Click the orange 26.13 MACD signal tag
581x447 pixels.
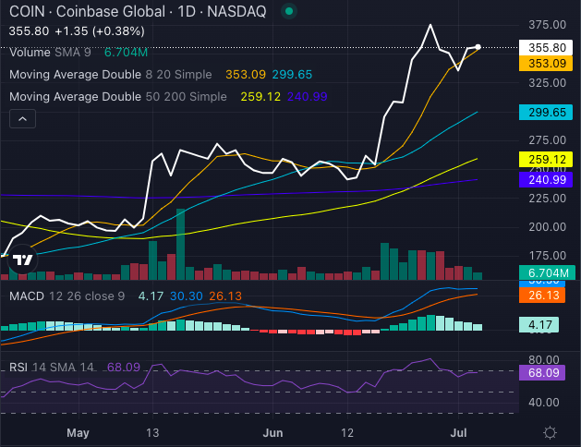[x=542, y=296]
